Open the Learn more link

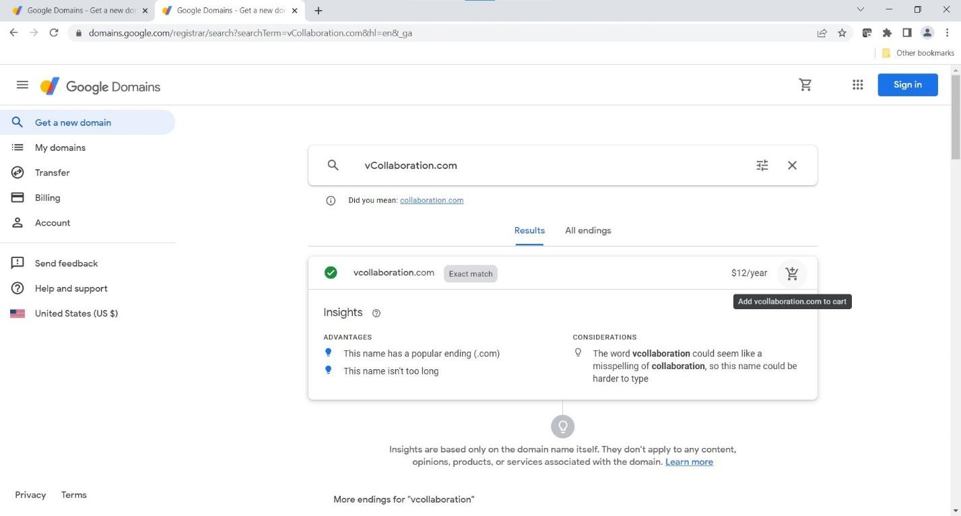689,461
